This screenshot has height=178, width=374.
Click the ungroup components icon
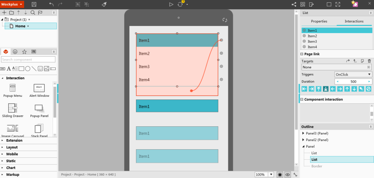pos(86,4)
